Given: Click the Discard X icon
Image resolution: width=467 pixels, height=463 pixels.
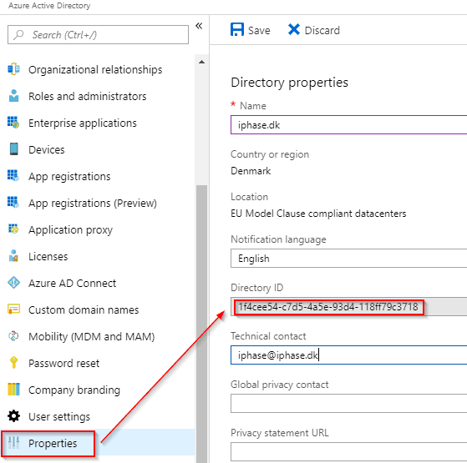Looking at the screenshot, I should (x=294, y=29).
